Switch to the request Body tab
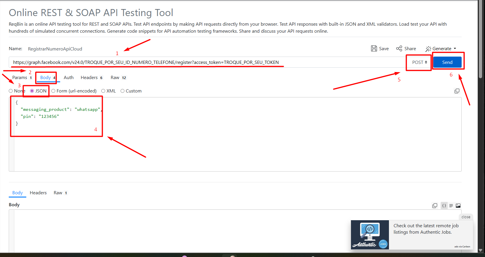 point(48,78)
